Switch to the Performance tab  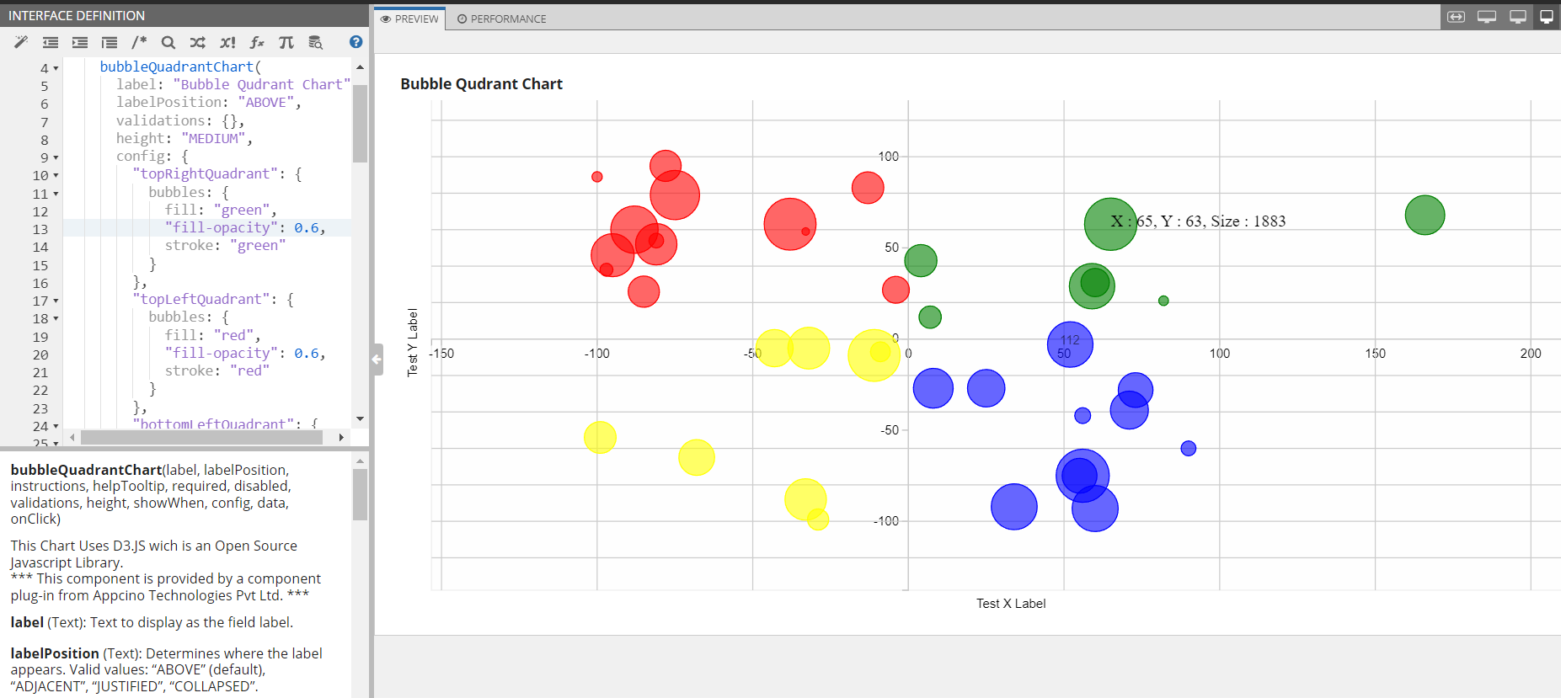point(501,19)
